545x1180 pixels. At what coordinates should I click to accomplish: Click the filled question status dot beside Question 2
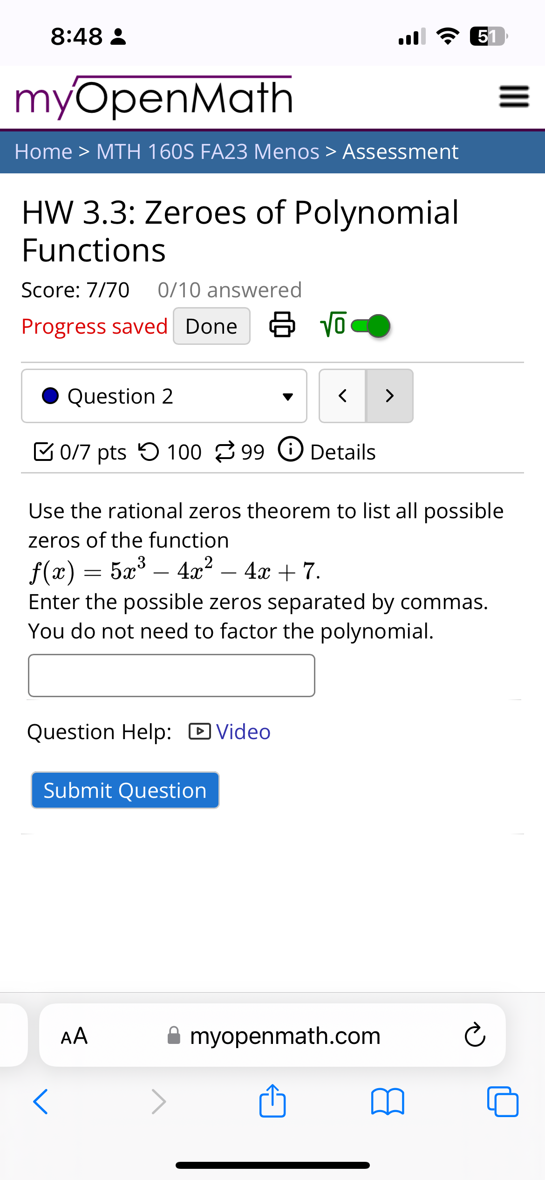(x=50, y=396)
